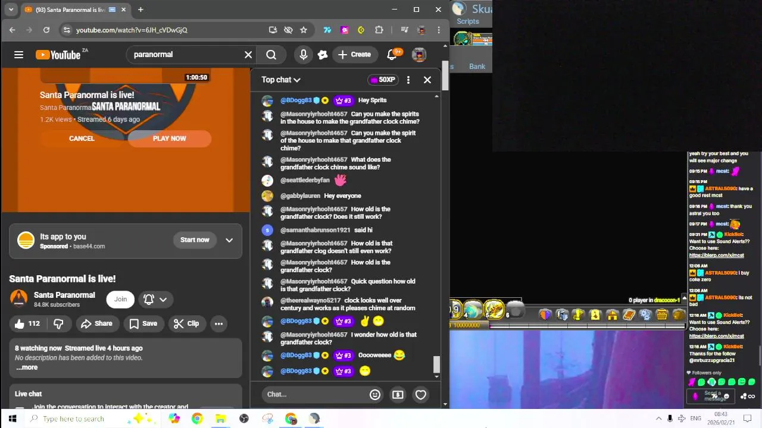
Task: Open the Windows Start menu
Action: coord(13,418)
